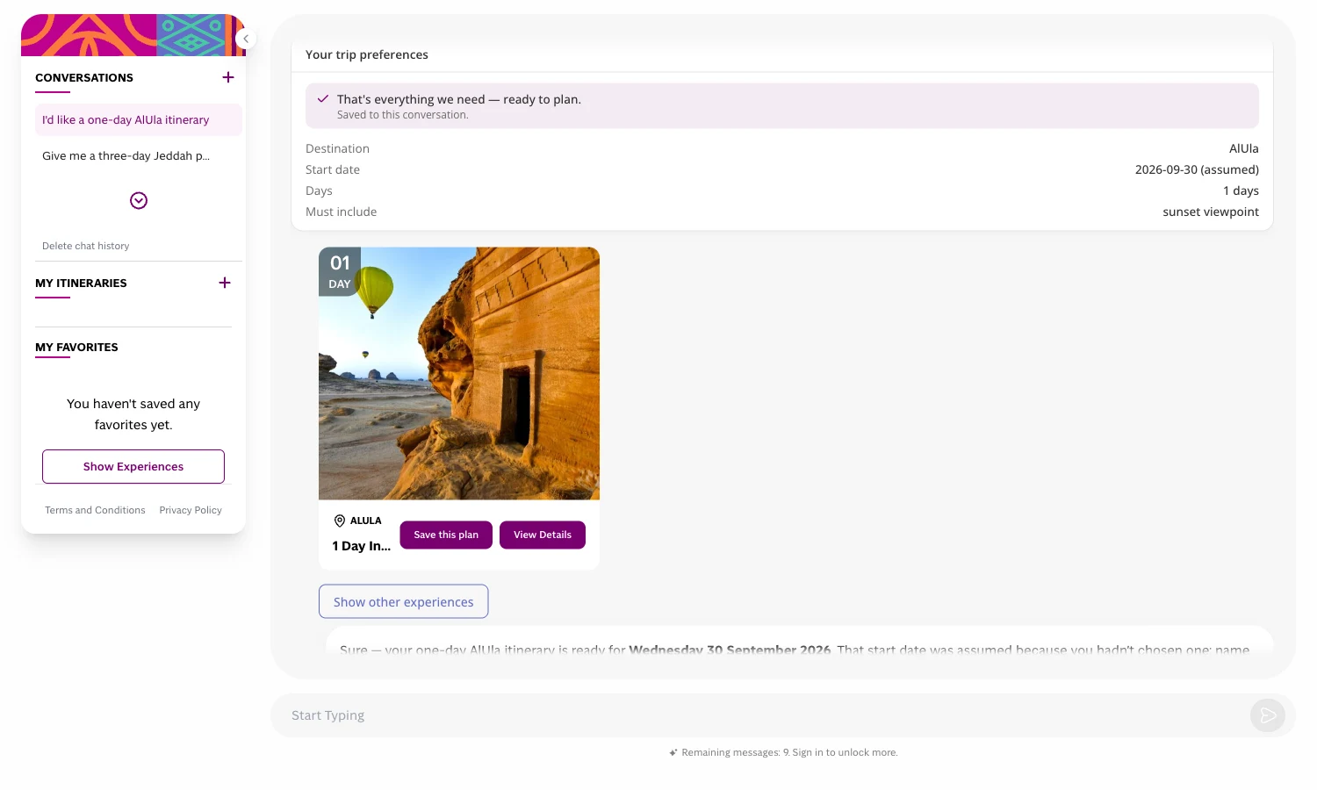The height and width of the screenshot is (790, 1317).
Task: Click View Details on AlUla card
Action: point(543,535)
